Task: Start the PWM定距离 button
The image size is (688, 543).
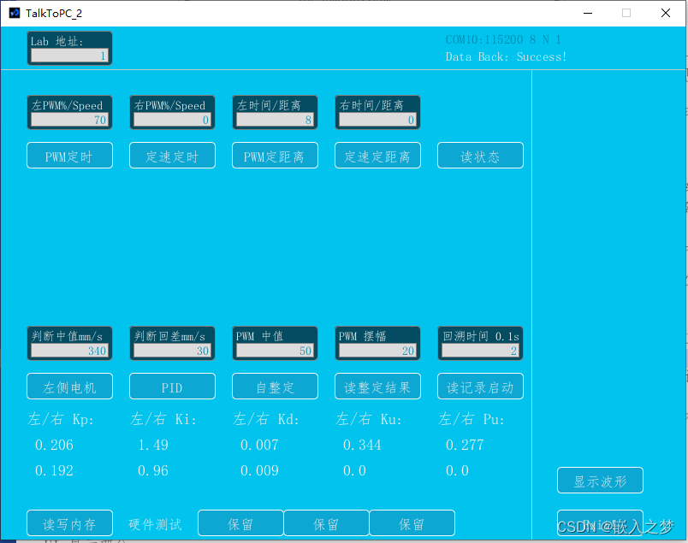Action: tap(275, 156)
